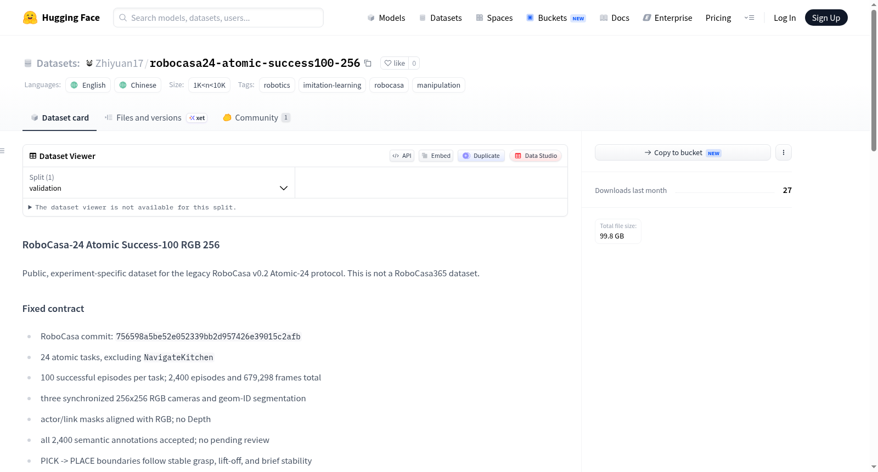The height and width of the screenshot is (472, 878).
Task: Click the RoboCasa-24 Atomic Success-100 RGB 256 heading
Action: (121, 245)
